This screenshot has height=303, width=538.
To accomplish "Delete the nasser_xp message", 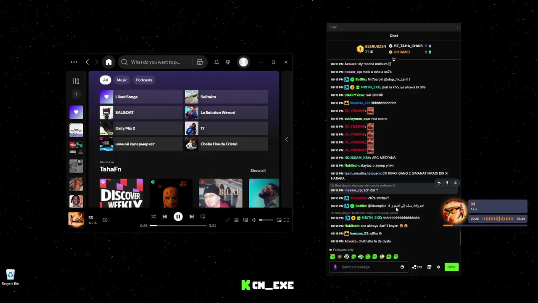I will (455, 183).
